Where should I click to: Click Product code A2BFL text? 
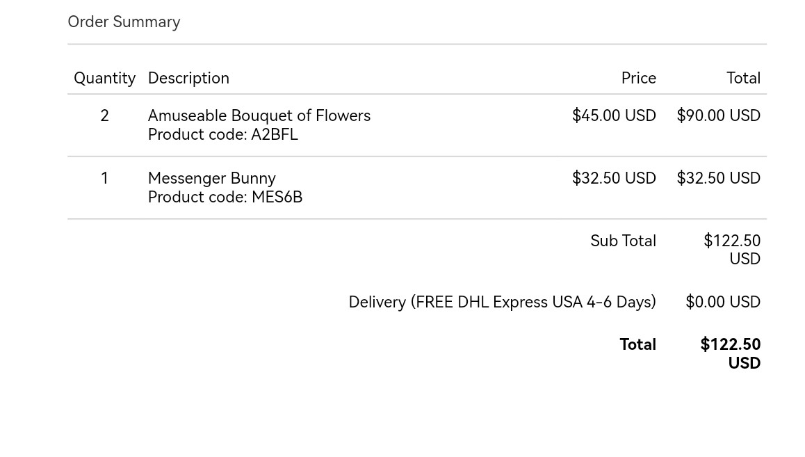(223, 134)
